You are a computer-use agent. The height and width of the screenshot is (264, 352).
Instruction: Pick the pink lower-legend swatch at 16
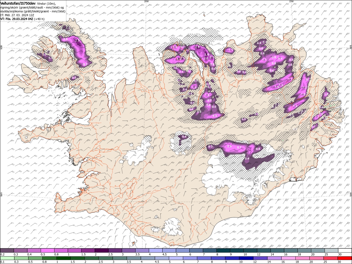[288, 258]
